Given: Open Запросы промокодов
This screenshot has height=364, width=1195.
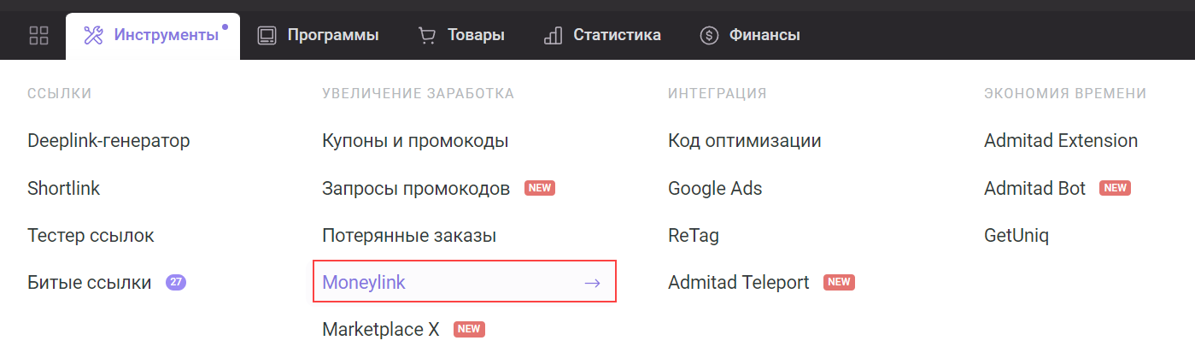Looking at the screenshot, I should click(416, 188).
